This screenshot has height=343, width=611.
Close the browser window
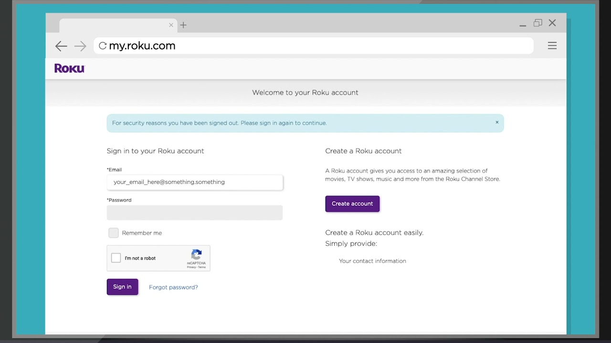click(x=552, y=23)
